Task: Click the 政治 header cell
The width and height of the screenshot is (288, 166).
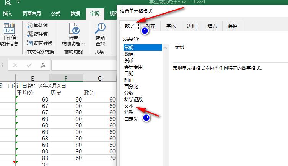Action: [x=100, y=93]
